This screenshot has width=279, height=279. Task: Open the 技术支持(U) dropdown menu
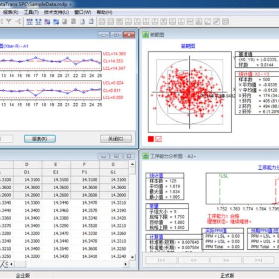pos(56,12)
